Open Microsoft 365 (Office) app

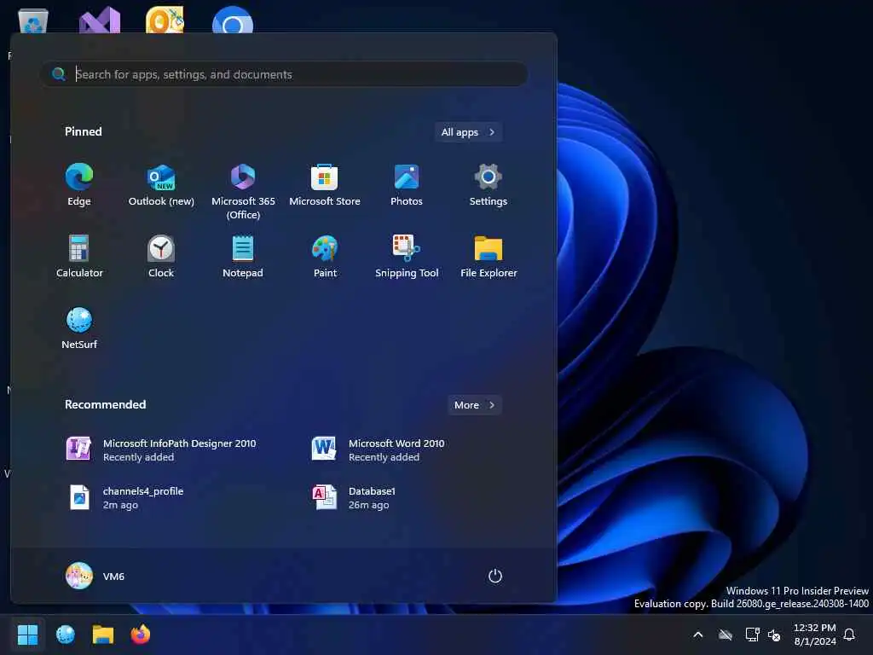coord(243,192)
